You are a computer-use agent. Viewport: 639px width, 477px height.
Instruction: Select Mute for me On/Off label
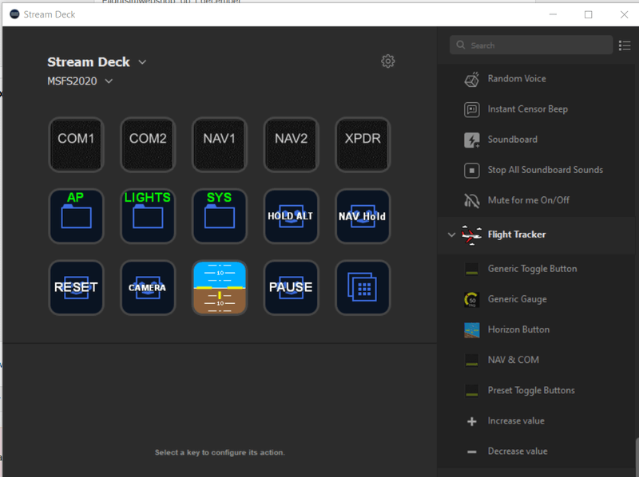click(529, 200)
